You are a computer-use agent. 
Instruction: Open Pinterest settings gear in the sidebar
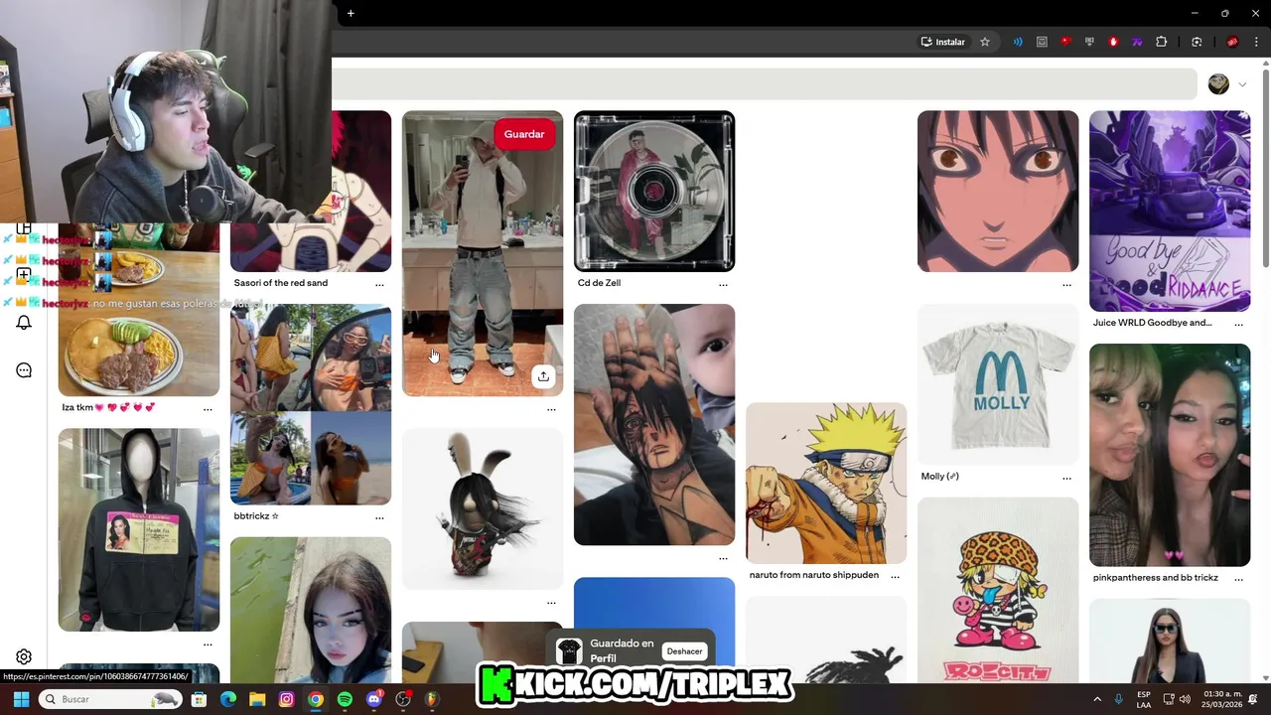pos(24,657)
